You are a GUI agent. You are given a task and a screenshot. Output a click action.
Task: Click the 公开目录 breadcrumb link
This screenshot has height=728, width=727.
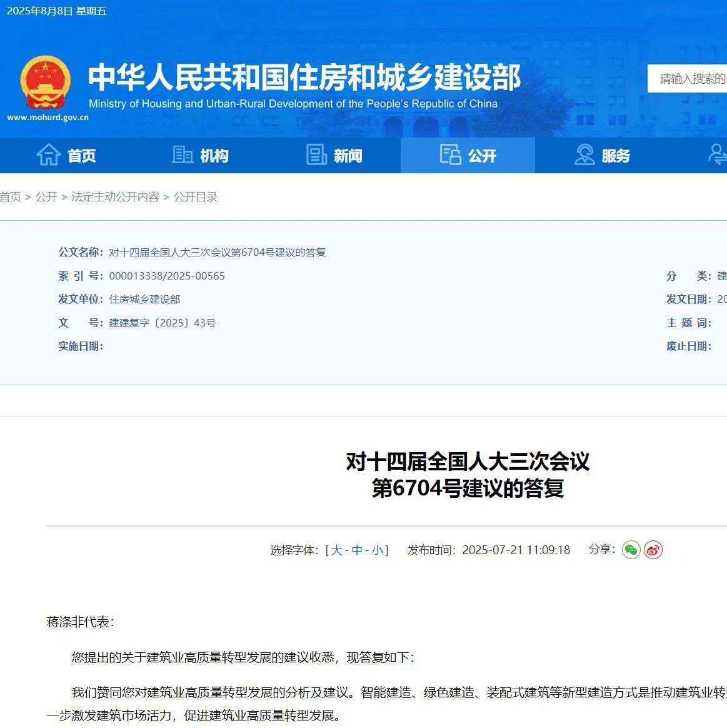coord(195,197)
